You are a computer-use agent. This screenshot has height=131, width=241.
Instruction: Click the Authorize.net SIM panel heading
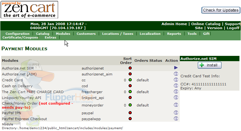[198, 59]
